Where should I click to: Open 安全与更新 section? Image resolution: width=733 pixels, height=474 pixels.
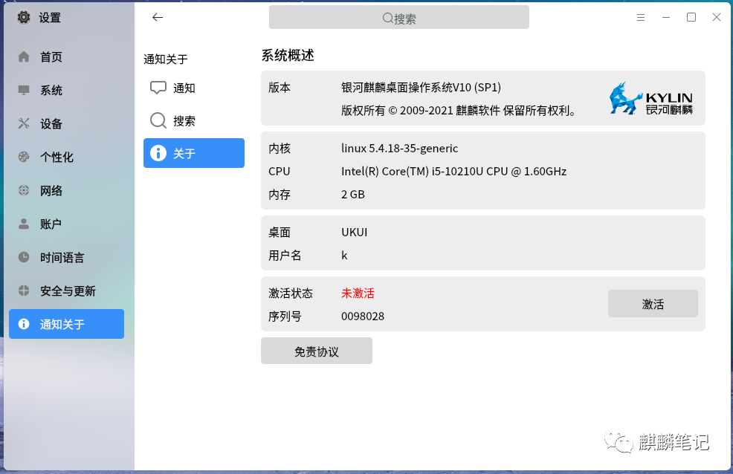(66, 290)
